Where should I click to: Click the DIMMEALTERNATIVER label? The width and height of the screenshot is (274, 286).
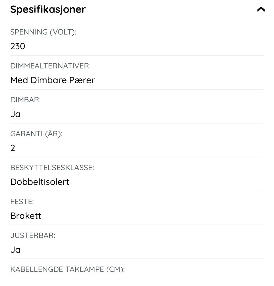click(51, 66)
